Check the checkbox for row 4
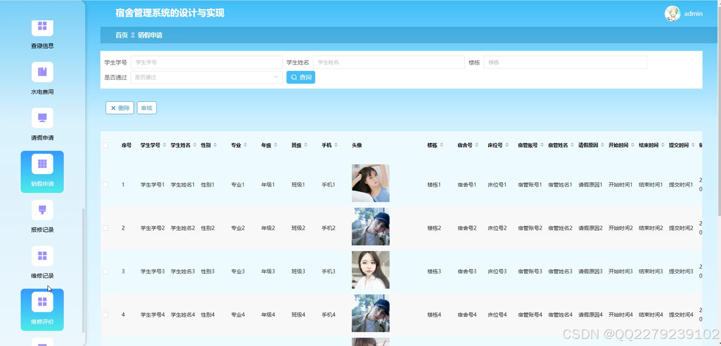Viewport: 721px width, 346px height. (105, 315)
